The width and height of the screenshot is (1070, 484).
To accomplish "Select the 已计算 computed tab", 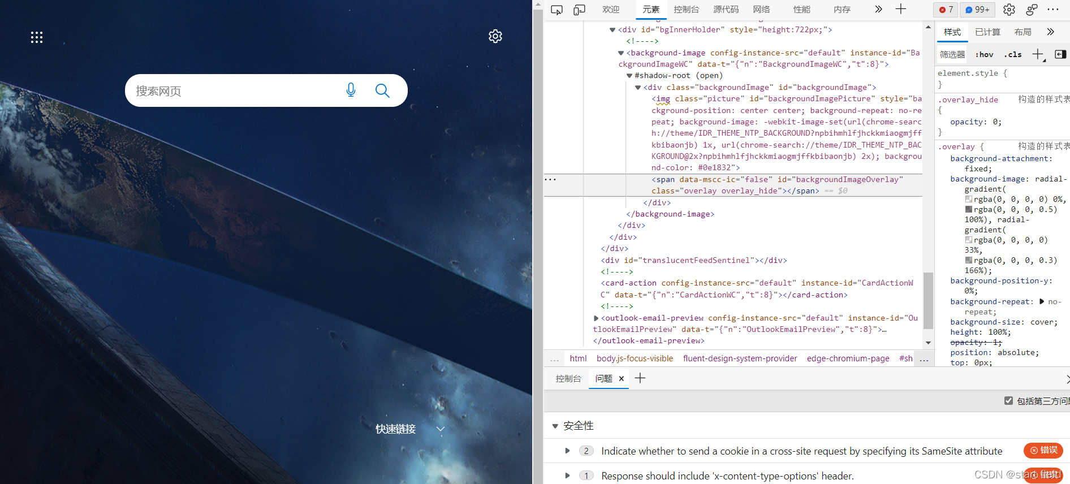I will point(987,32).
